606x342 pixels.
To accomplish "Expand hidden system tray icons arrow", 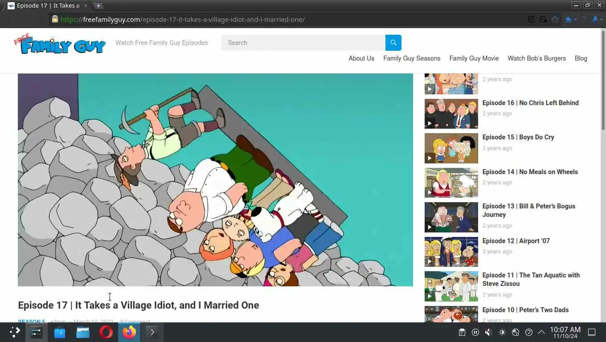I will pyautogui.click(x=541, y=332).
